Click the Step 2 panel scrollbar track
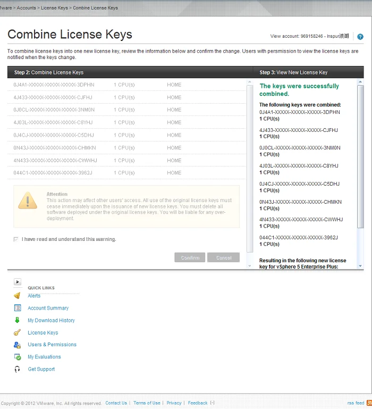 pyautogui.click(x=249, y=169)
